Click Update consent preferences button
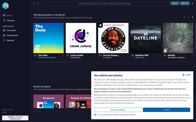 click(x=15, y=118)
